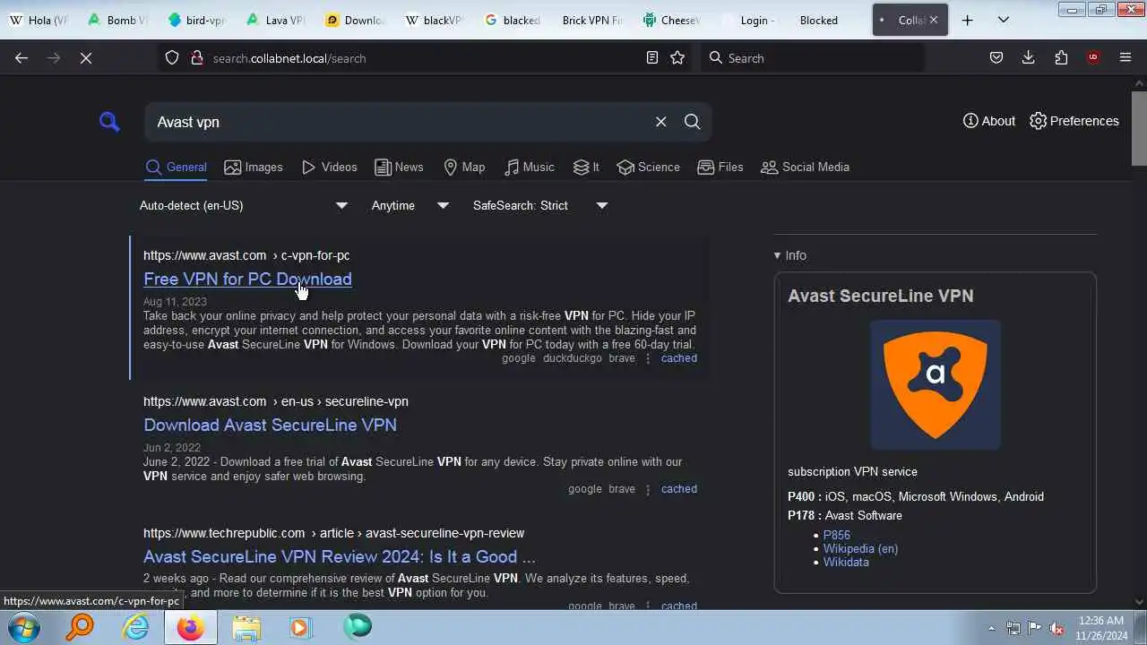Switch to Music results
The image size is (1147, 645).
point(529,168)
